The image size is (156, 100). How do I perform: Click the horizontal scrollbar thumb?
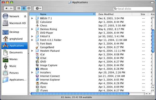point(80,94)
